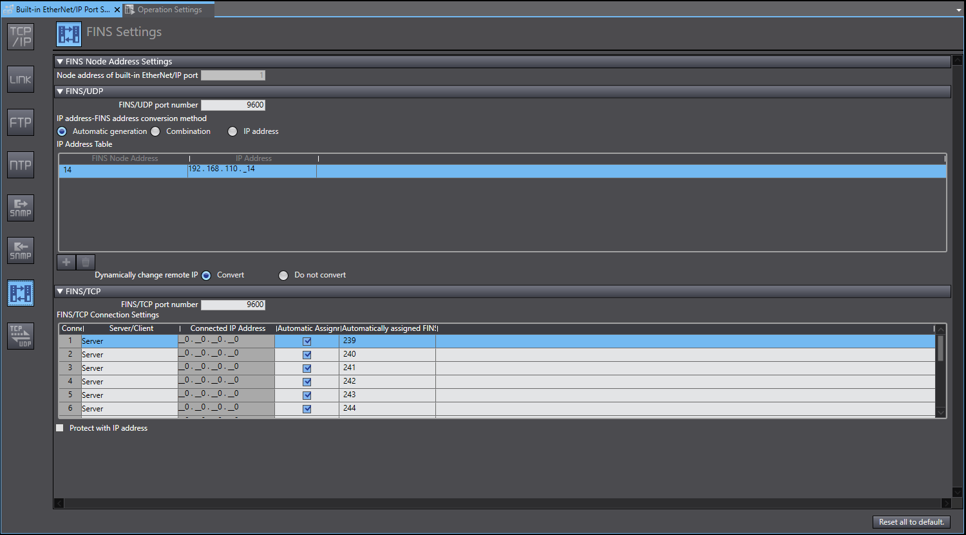Select the FINS Settings sidebar icon

(x=20, y=293)
